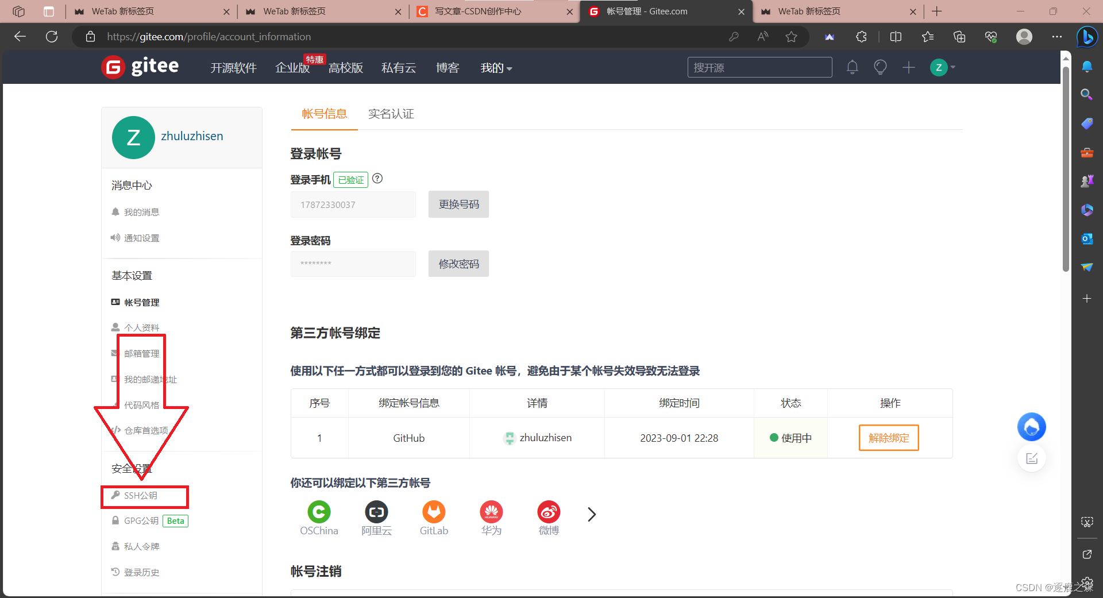1103x598 pixels.
Task: Click 更换号码 to change phone number
Action: click(458, 204)
